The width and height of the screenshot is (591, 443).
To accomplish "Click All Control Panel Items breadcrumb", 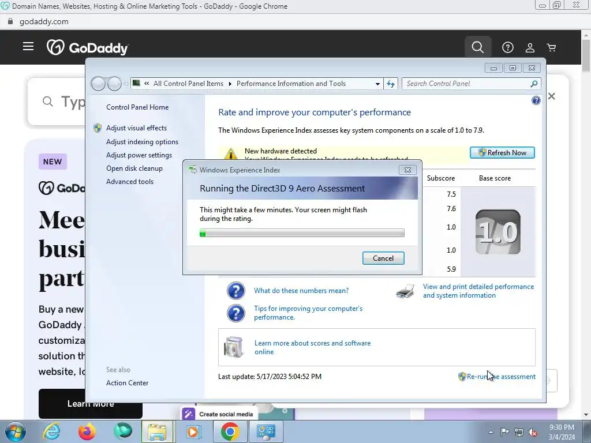I will [189, 84].
